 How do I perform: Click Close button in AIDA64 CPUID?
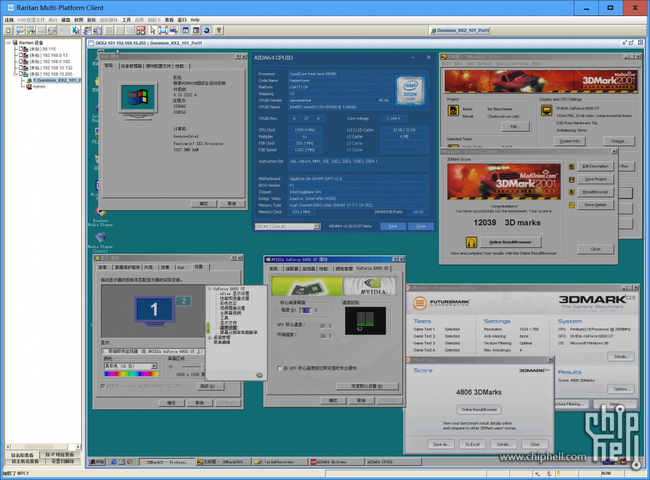coord(420,226)
